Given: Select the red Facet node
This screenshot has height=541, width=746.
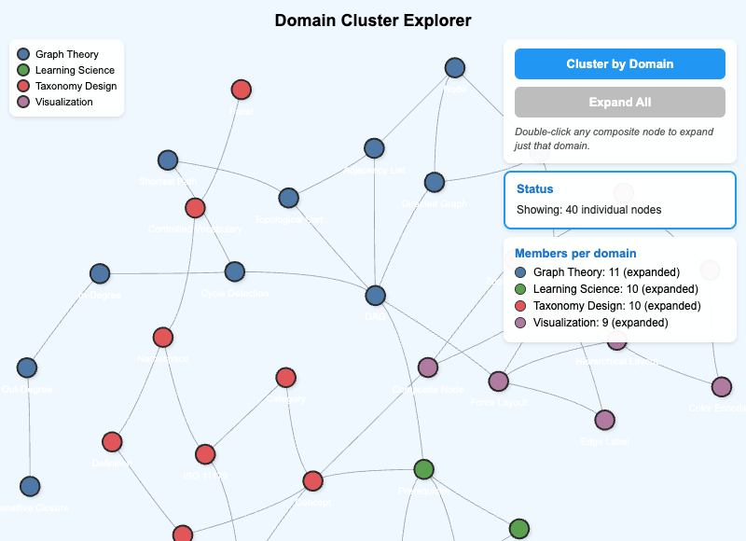Looking at the screenshot, I should click(x=242, y=90).
